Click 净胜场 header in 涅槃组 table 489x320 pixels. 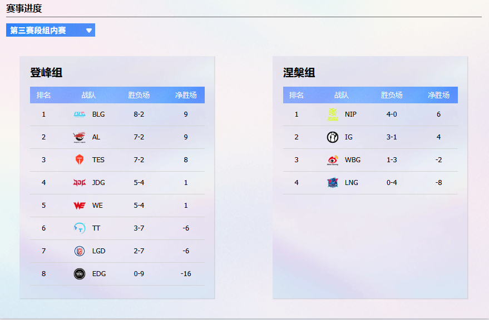point(439,95)
